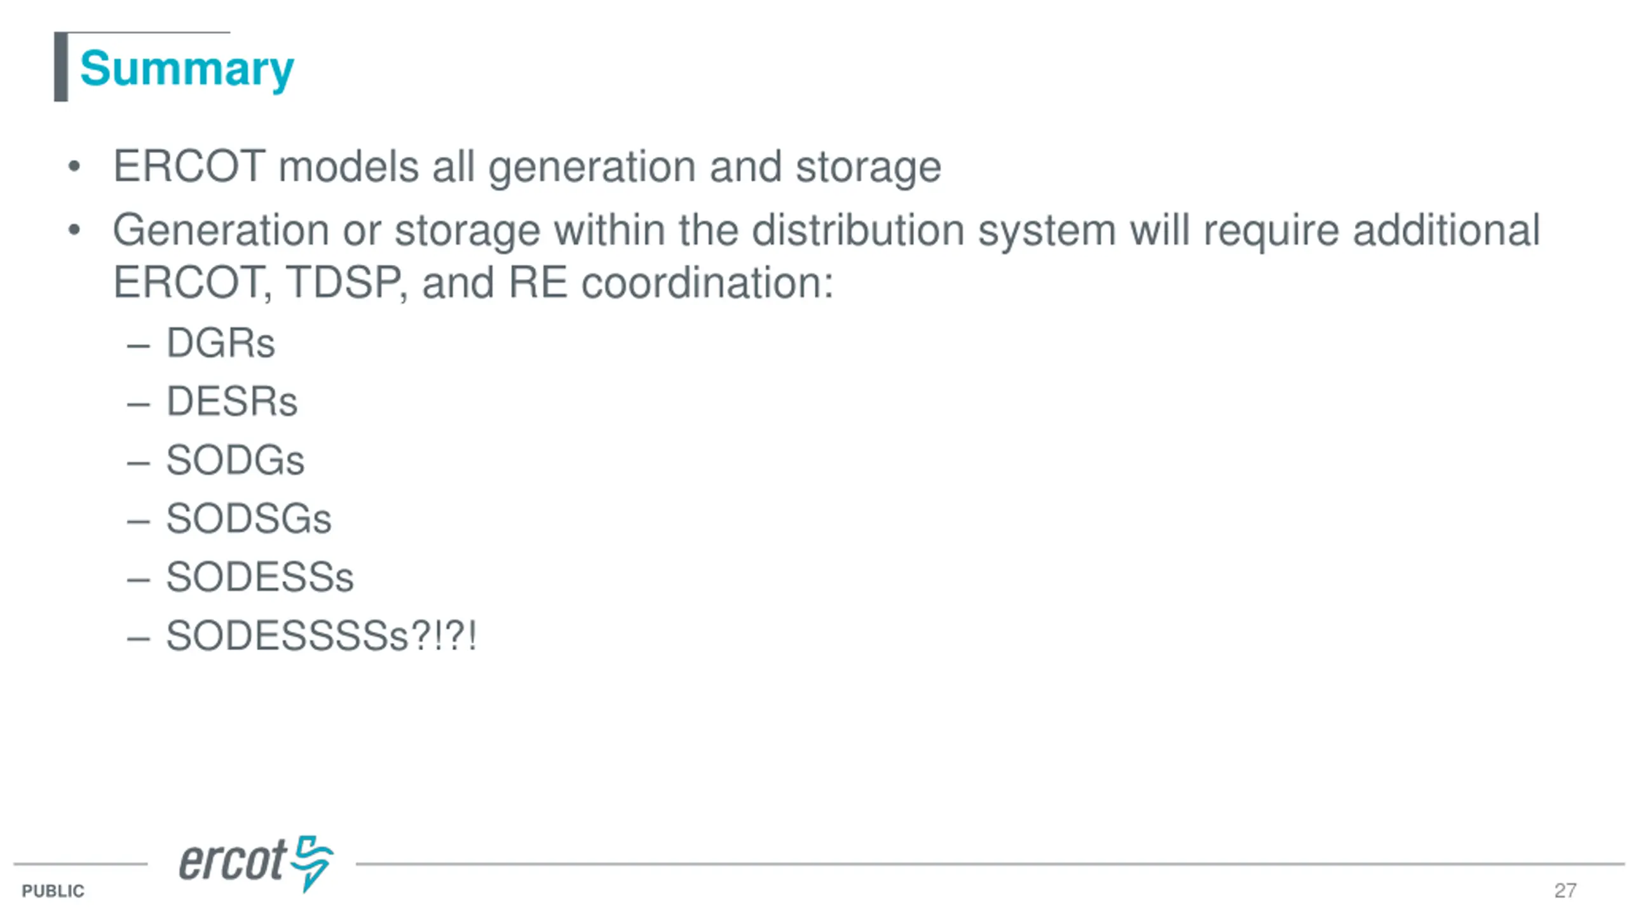The image size is (1627, 915).
Task: Click the lightning bolt emblem beside ercot
Action: pyautogui.click(x=312, y=864)
